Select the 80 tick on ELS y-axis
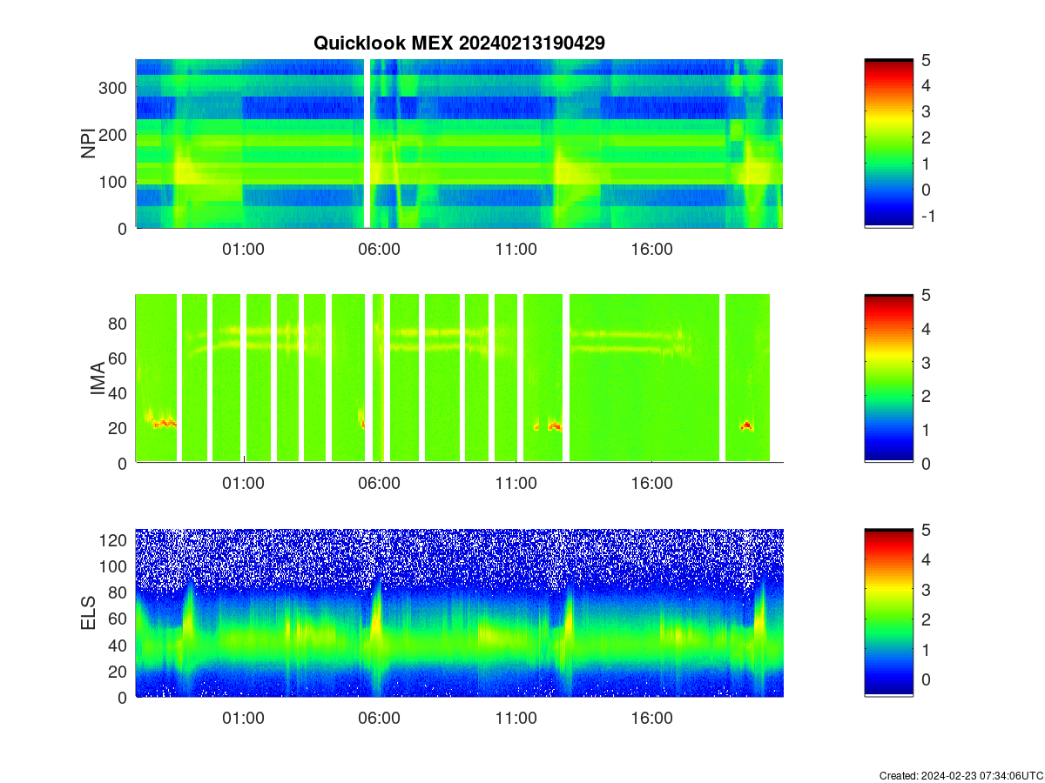This screenshot has width=1045, height=783. [x=118, y=592]
